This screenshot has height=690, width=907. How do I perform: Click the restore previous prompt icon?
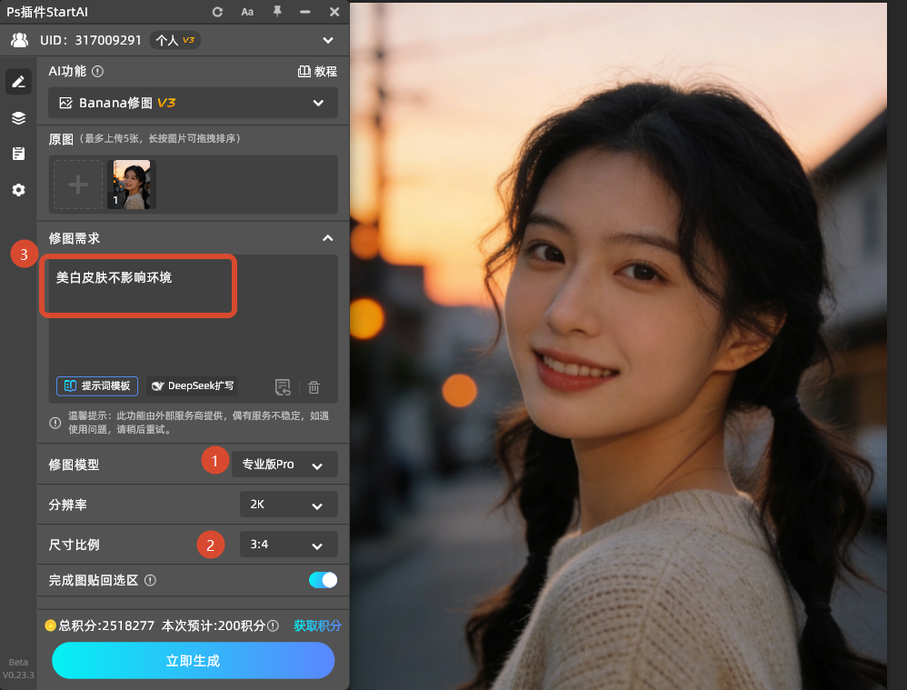coord(283,386)
